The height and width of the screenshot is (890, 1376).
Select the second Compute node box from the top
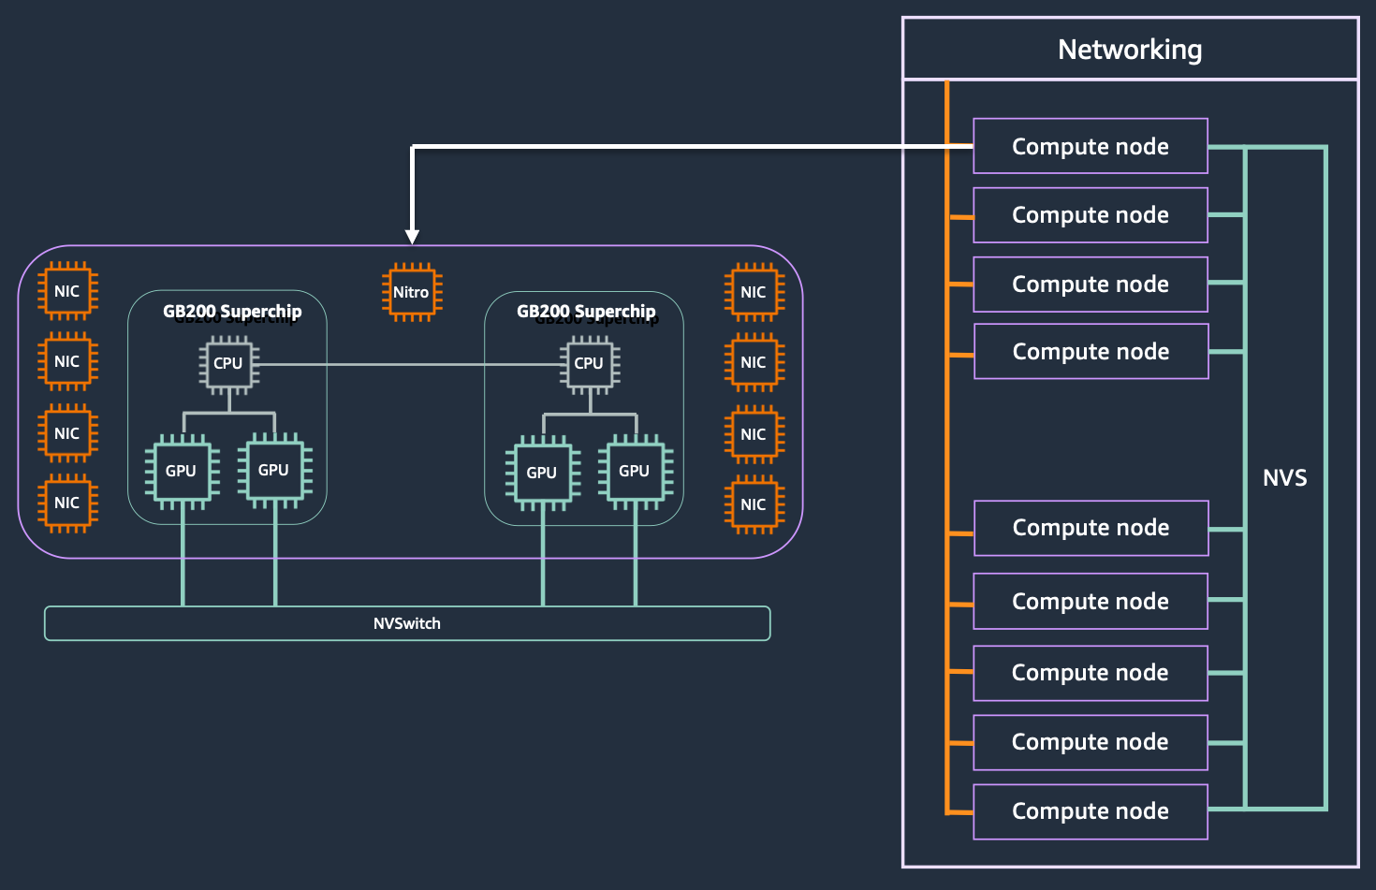(1091, 215)
